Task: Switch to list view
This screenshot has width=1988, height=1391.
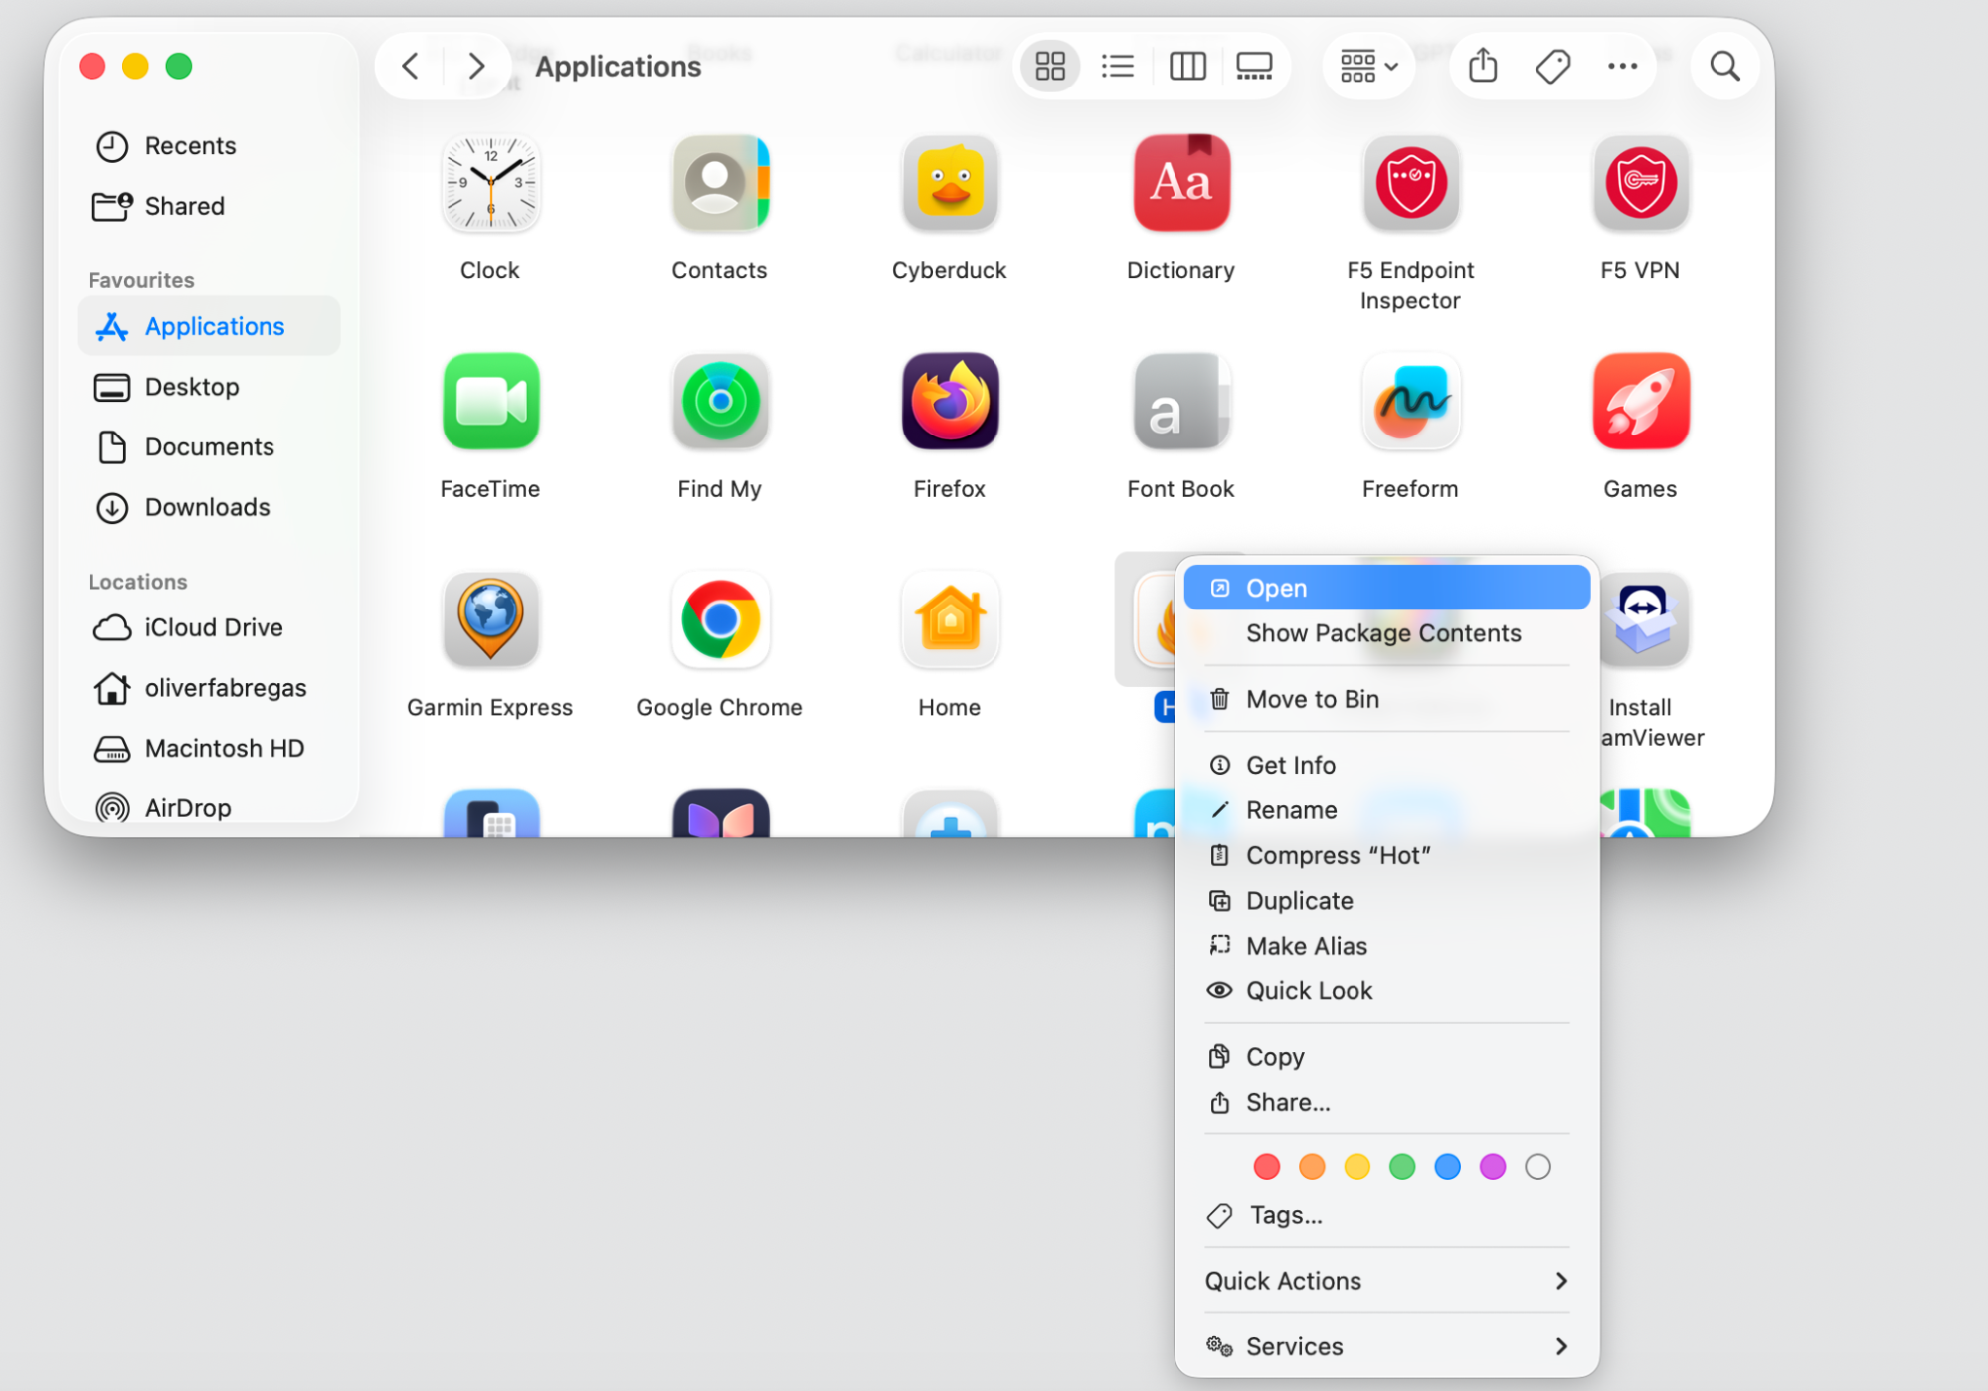Action: tap(1118, 67)
